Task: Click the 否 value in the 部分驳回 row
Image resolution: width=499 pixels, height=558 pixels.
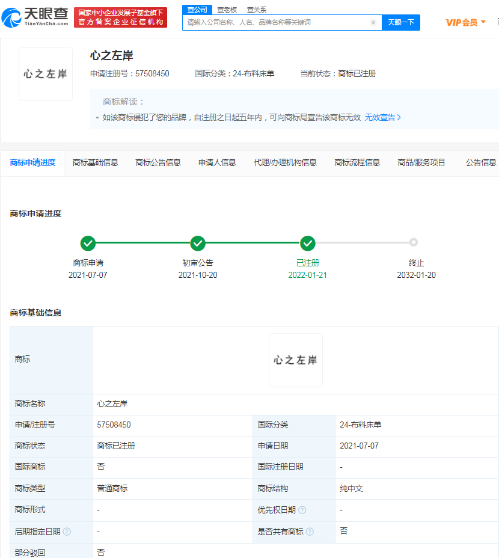Action: coord(101,553)
